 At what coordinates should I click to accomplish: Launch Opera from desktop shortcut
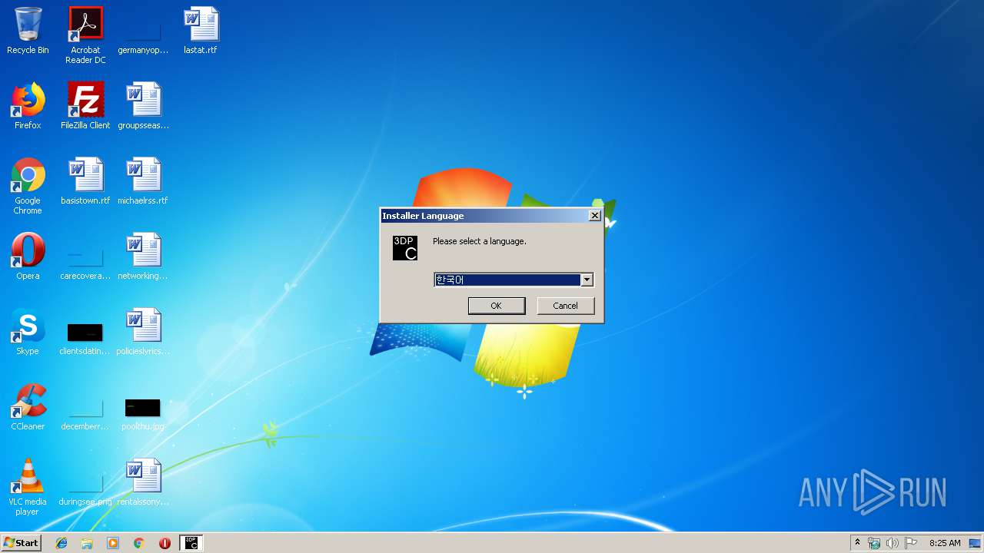point(28,257)
